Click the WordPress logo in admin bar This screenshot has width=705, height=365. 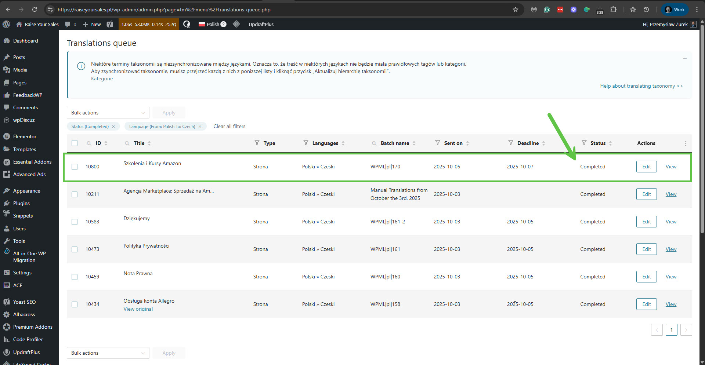6,24
